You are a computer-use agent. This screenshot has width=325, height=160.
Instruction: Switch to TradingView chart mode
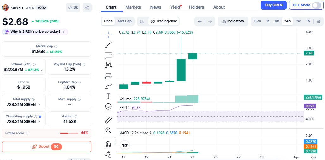click(x=164, y=21)
